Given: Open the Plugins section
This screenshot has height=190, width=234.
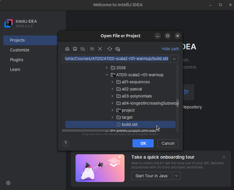Looking at the screenshot, I should [17, 60].
